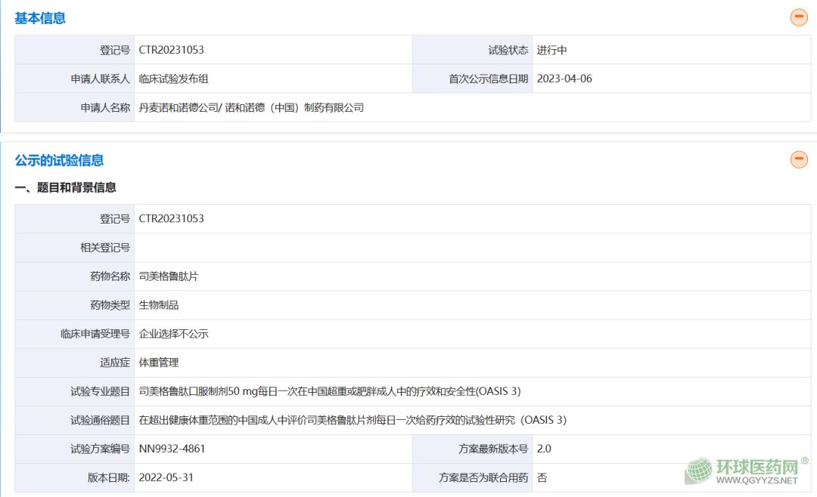This screenshot has width=817, height=497.
Task: Click the 环球医药网 globe logo watermark
Action: click(699, 470)
